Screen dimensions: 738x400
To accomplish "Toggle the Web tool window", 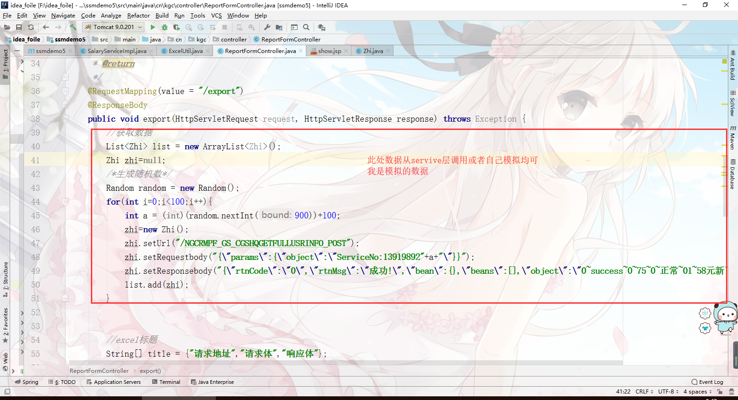I will click(6, 362).
